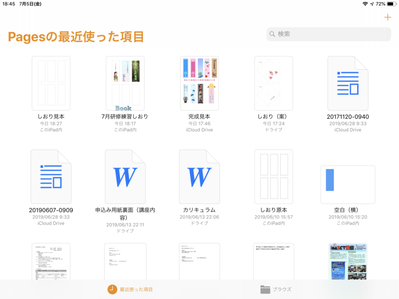Open the document thumbnail showing an mp3 URL
The height and width of the screenshot is (299, 399).
274,261
